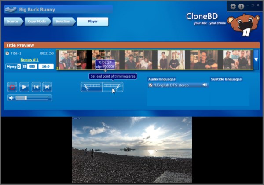Click the disc icon beside Big Buck Bunny
The width and height of the screenshot is (264, 185).
pos(11,9)
